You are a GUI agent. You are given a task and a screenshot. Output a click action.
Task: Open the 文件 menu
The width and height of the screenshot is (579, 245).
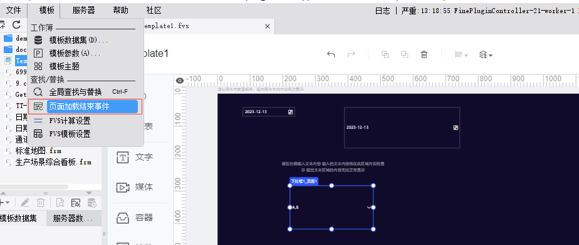pos(13,11)
